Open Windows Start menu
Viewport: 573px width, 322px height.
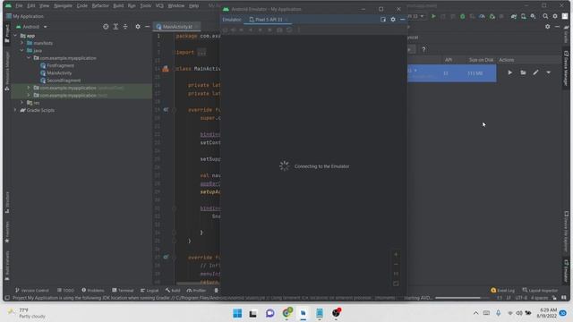tap(237, 313)
